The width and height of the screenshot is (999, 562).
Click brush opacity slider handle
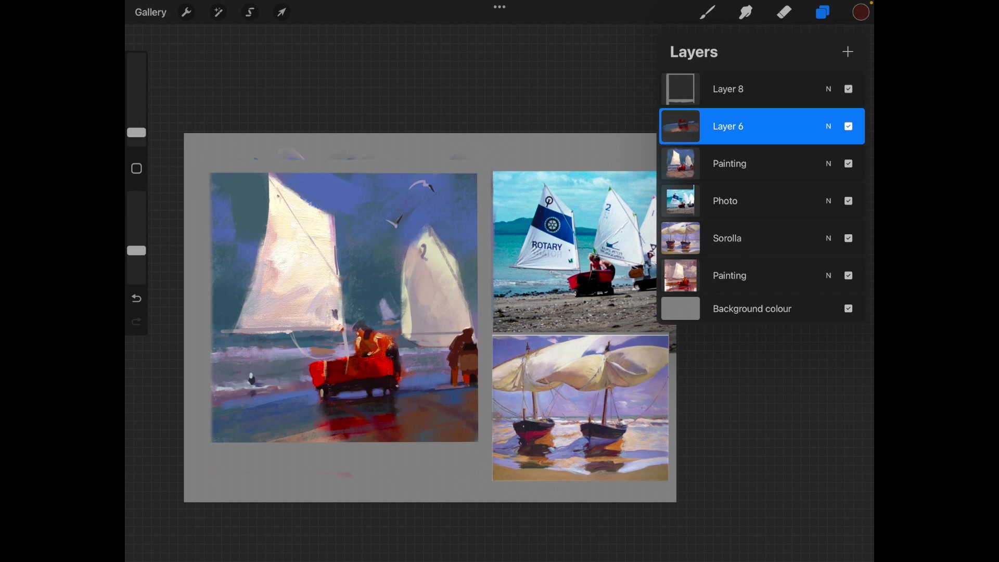pyautogui.click(x=136, y=251)
